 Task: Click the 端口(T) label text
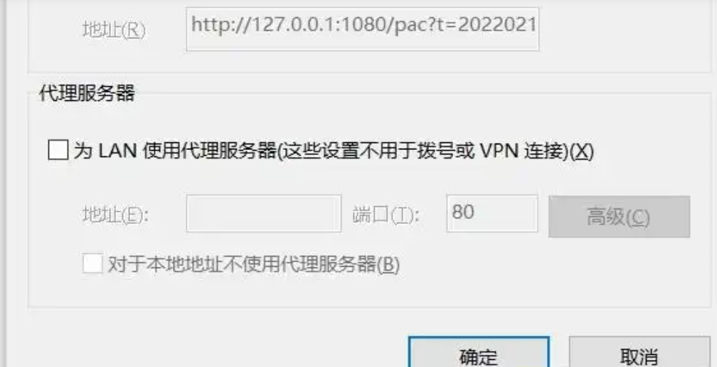(x=386, y=215)
